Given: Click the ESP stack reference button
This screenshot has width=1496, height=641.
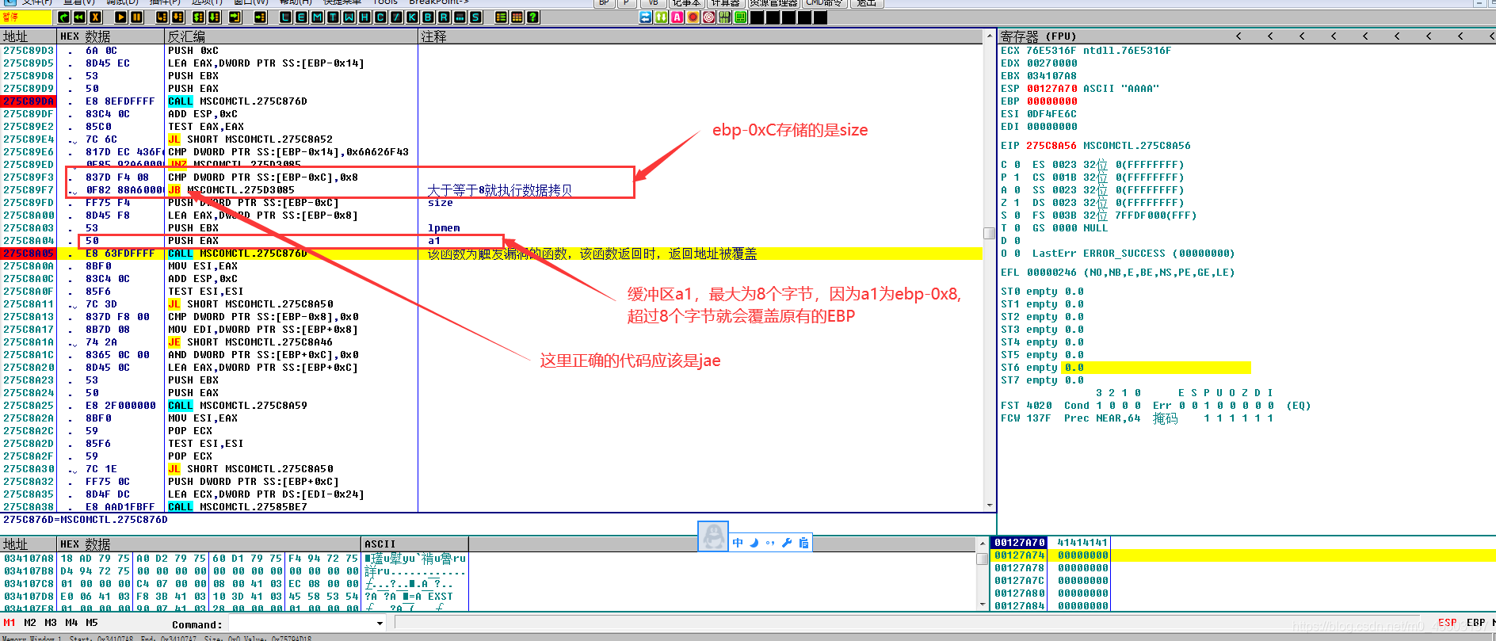Looking at the screenshot, I should click(1447, 623).
